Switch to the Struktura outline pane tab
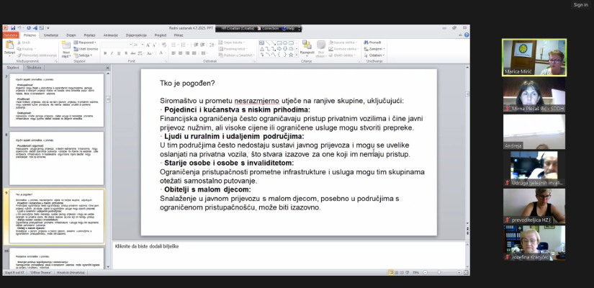Screen dimensions: 594x288 click(x=35, y=67)
